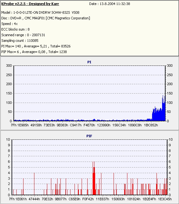This screenshot has height=204, width=179.
Task: Click the 1BC852h label on PI axis
Action: coord(151,125)
